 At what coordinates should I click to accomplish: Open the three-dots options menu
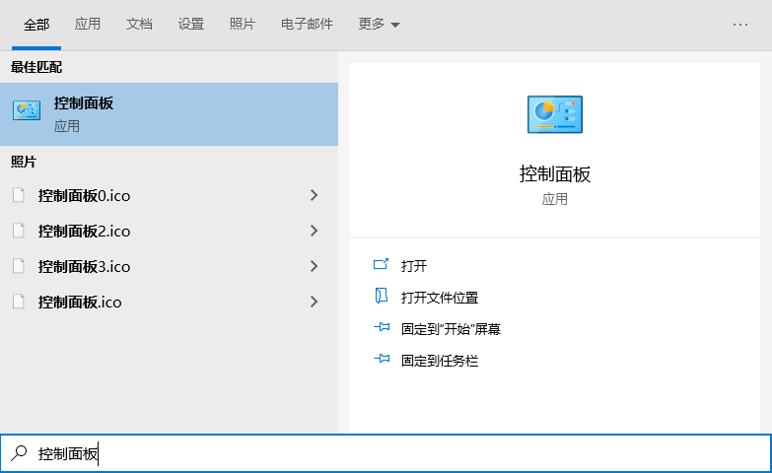tap(740, 24)
